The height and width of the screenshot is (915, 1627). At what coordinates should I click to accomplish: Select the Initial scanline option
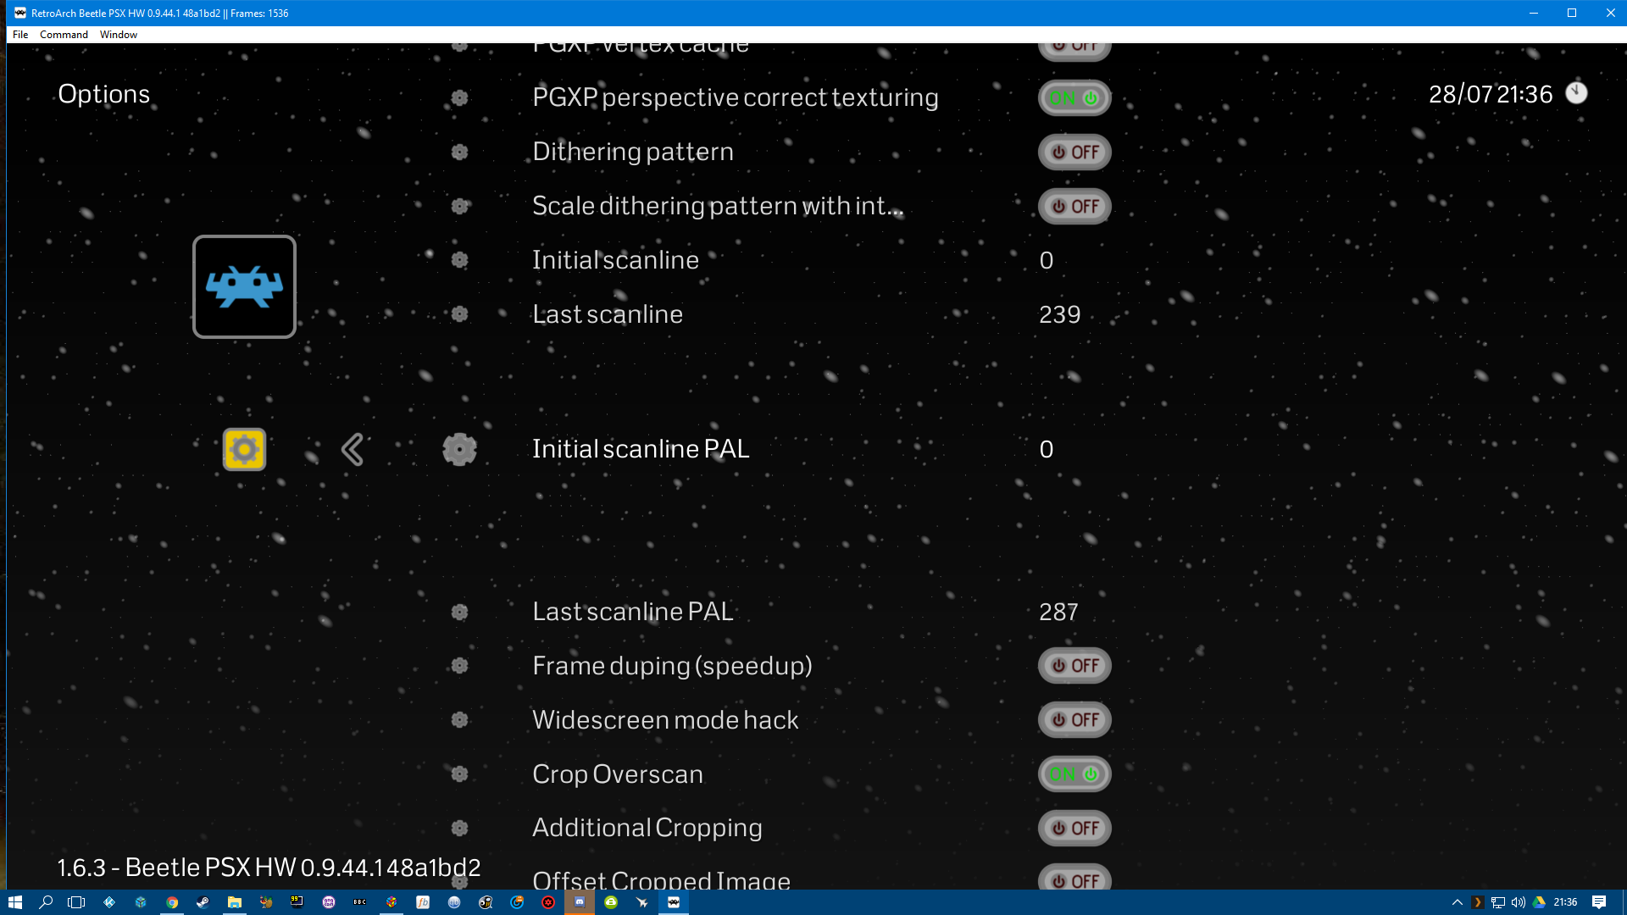click(x=615, y=260)
